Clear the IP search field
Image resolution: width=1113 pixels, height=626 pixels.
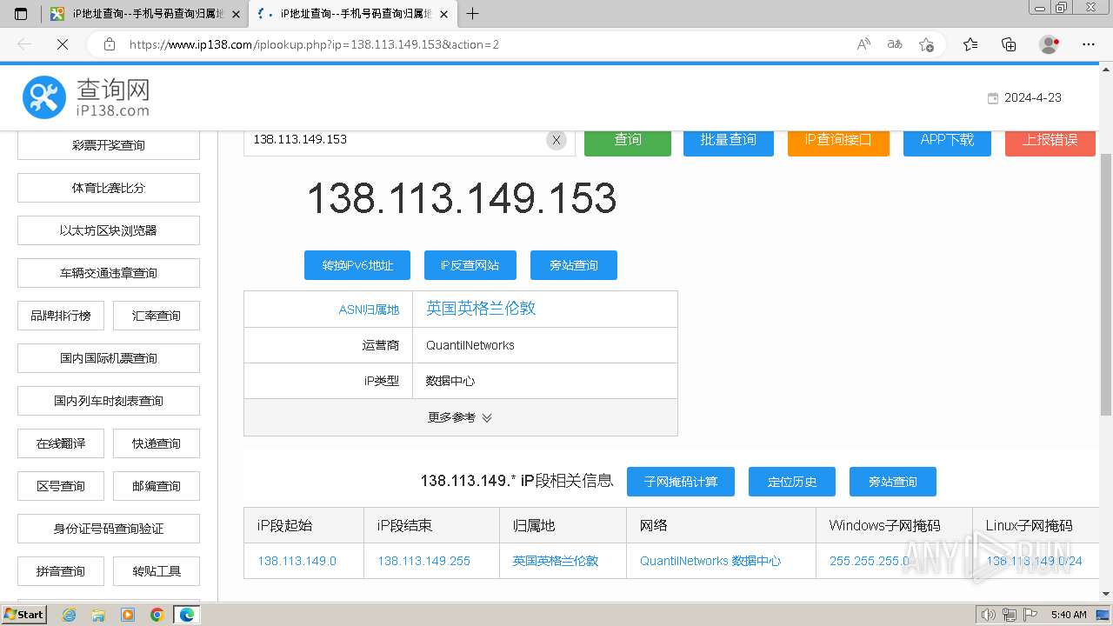click(x=556, y=140)
